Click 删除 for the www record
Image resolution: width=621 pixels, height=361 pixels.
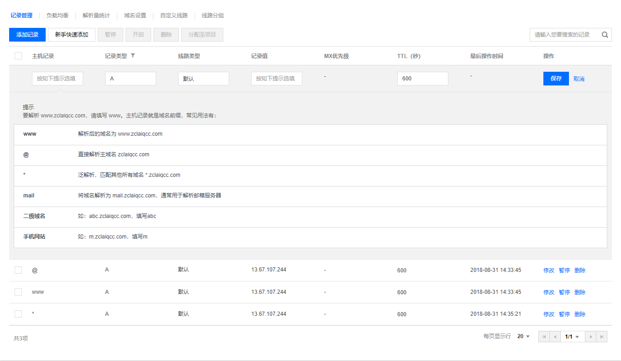tap(580, 292)
